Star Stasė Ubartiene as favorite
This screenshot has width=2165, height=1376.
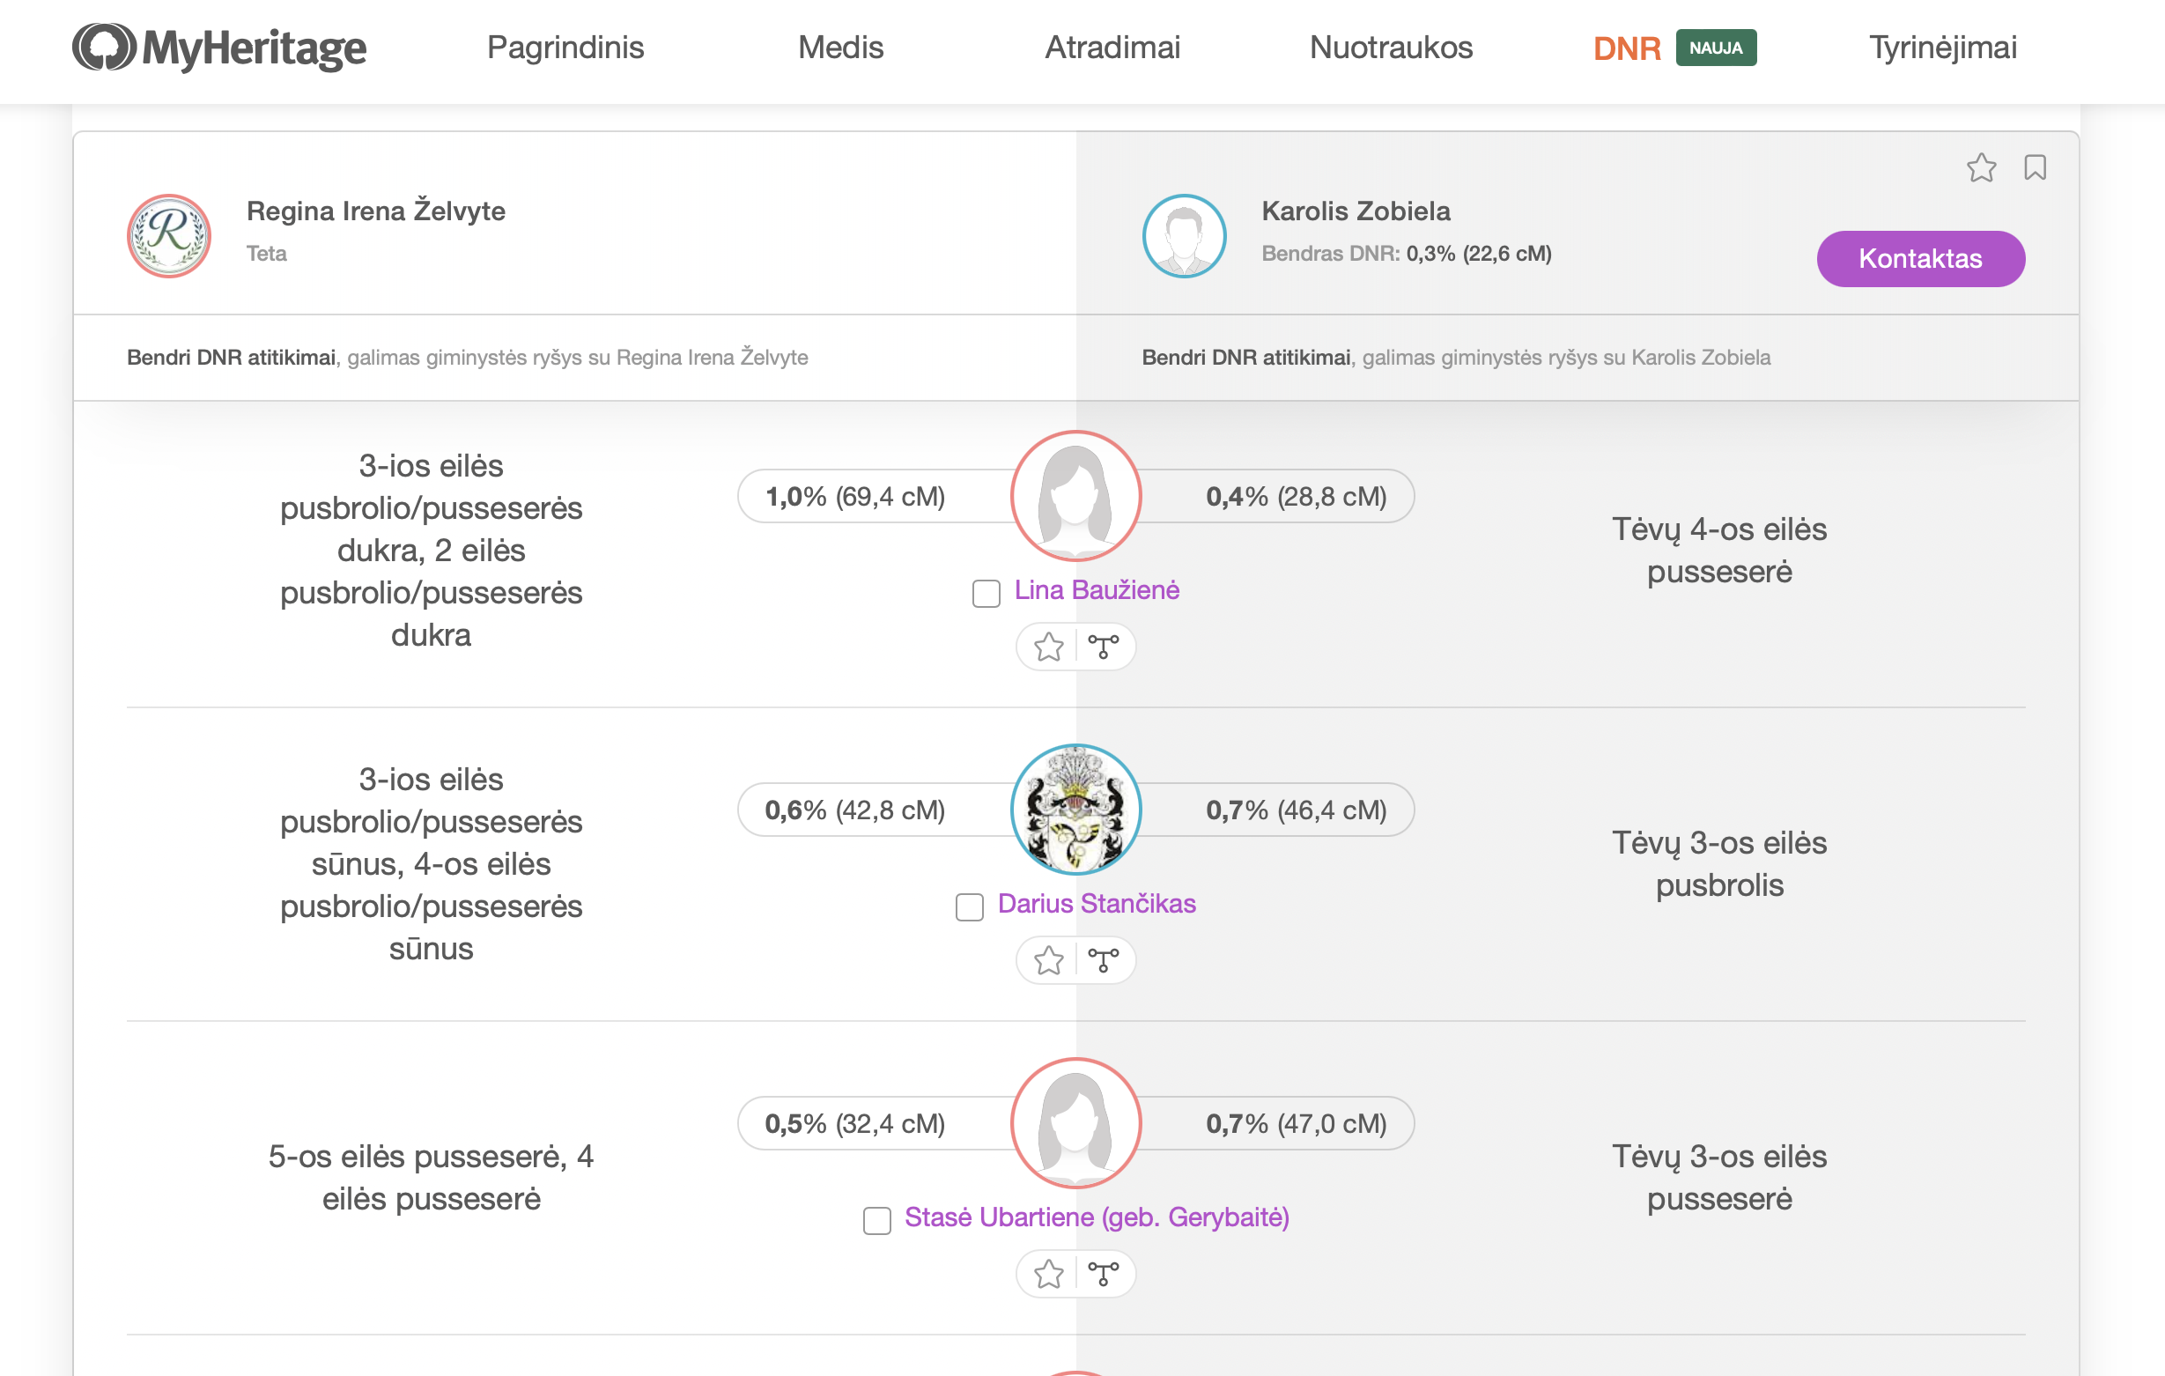point(1048,1275)
